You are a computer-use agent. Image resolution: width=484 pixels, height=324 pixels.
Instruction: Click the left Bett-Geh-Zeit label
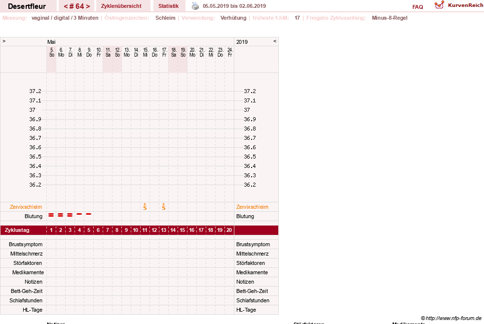coord(27,291)
